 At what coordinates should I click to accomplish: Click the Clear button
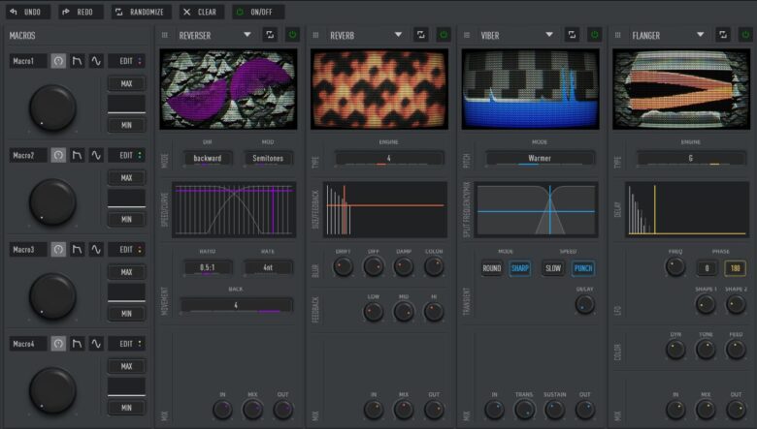200,12
